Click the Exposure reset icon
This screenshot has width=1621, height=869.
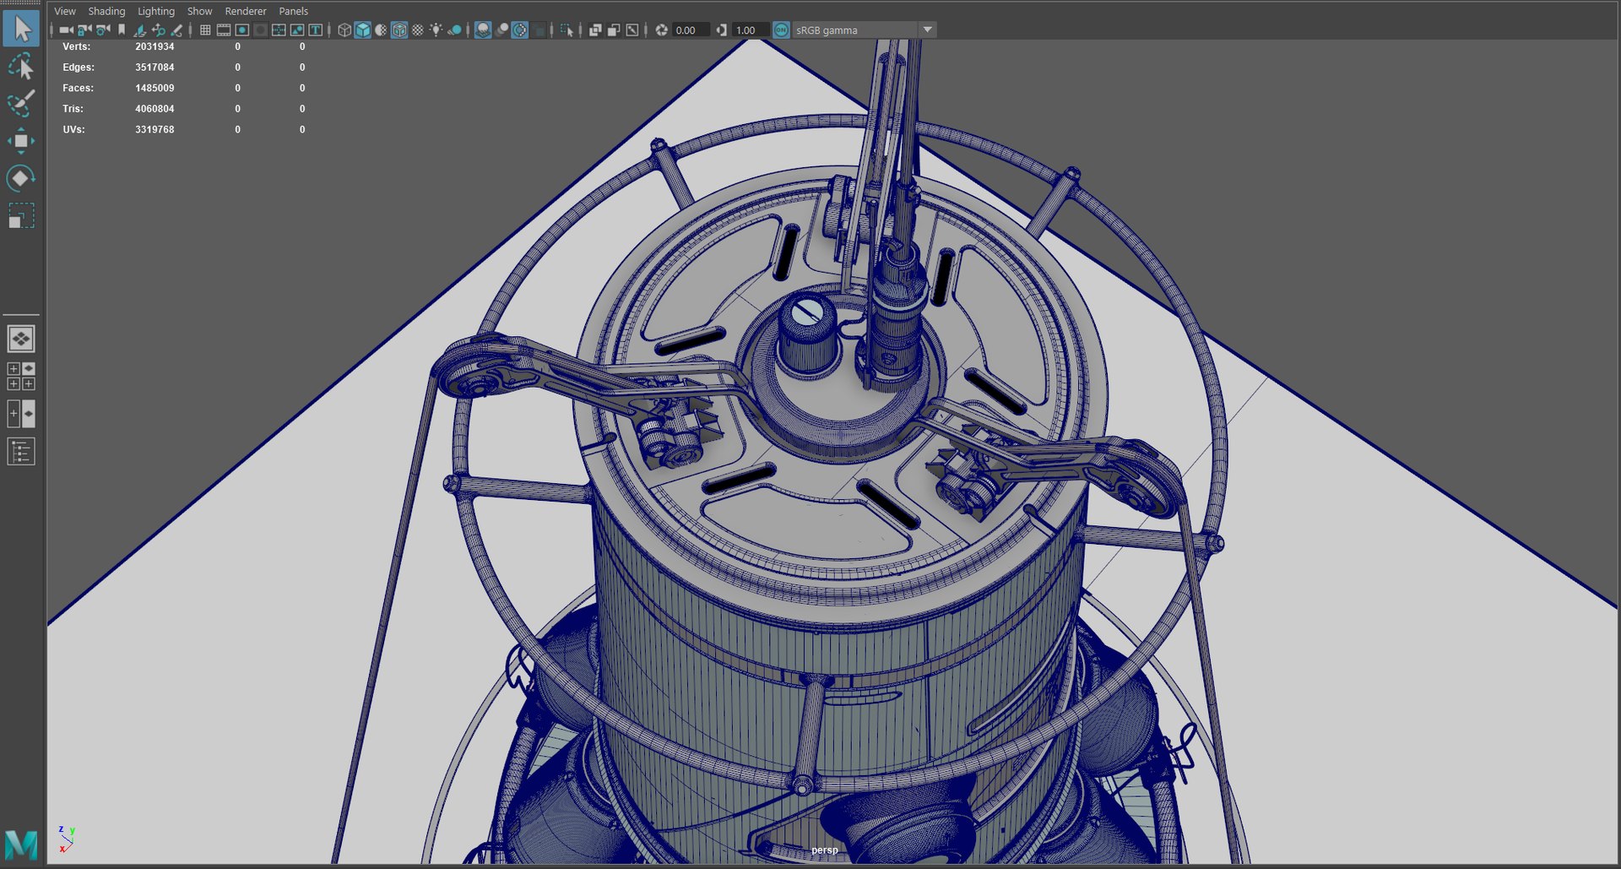tap(662, 30)
